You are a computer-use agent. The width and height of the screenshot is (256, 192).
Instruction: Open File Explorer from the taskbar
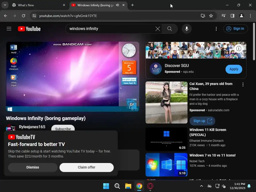128,186
